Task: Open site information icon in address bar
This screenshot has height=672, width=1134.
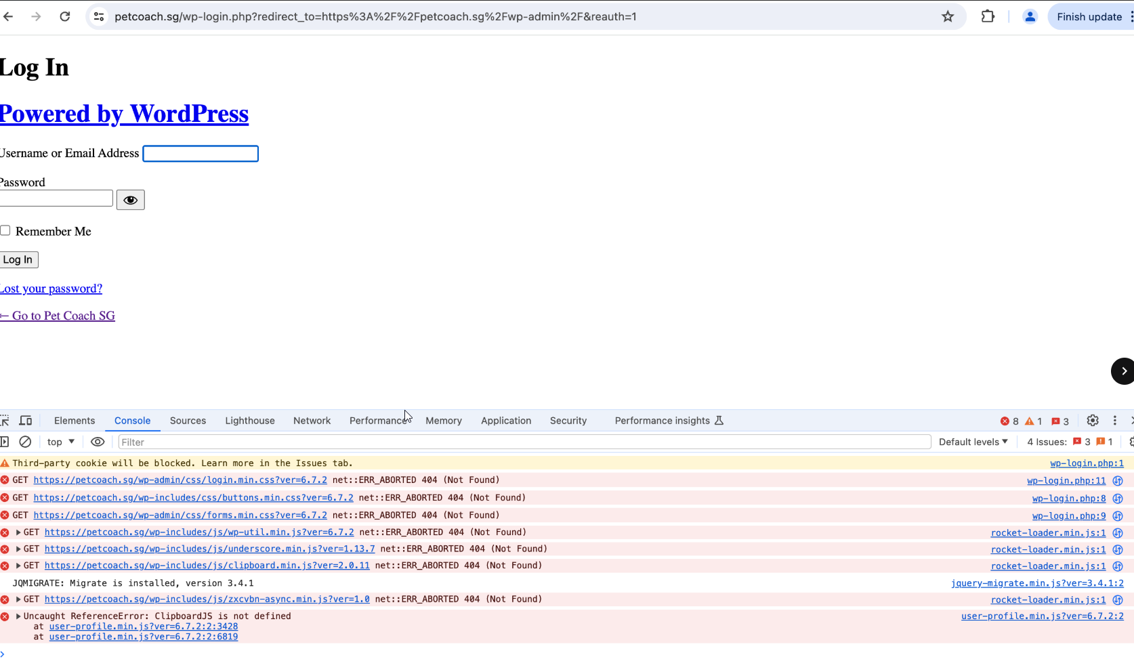Action: point(99,16)
